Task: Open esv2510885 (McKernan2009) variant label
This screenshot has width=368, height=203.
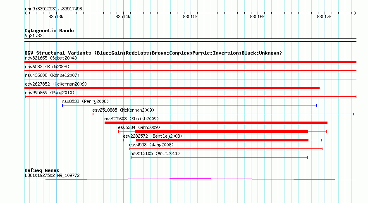Action: coord(123,110)
